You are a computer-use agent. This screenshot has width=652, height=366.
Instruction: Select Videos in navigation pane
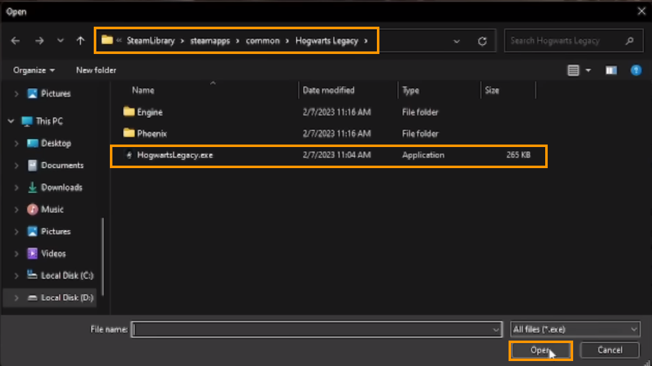coord(53,254)
